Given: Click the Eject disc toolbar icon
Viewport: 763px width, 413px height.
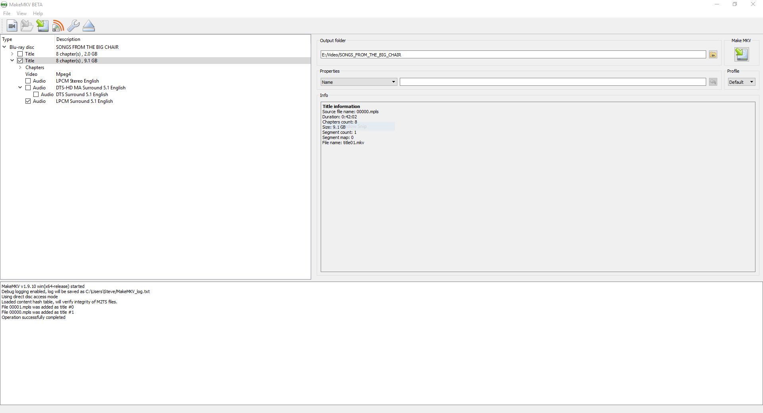Looking at the screenshot, I should [x=89, y=26].
